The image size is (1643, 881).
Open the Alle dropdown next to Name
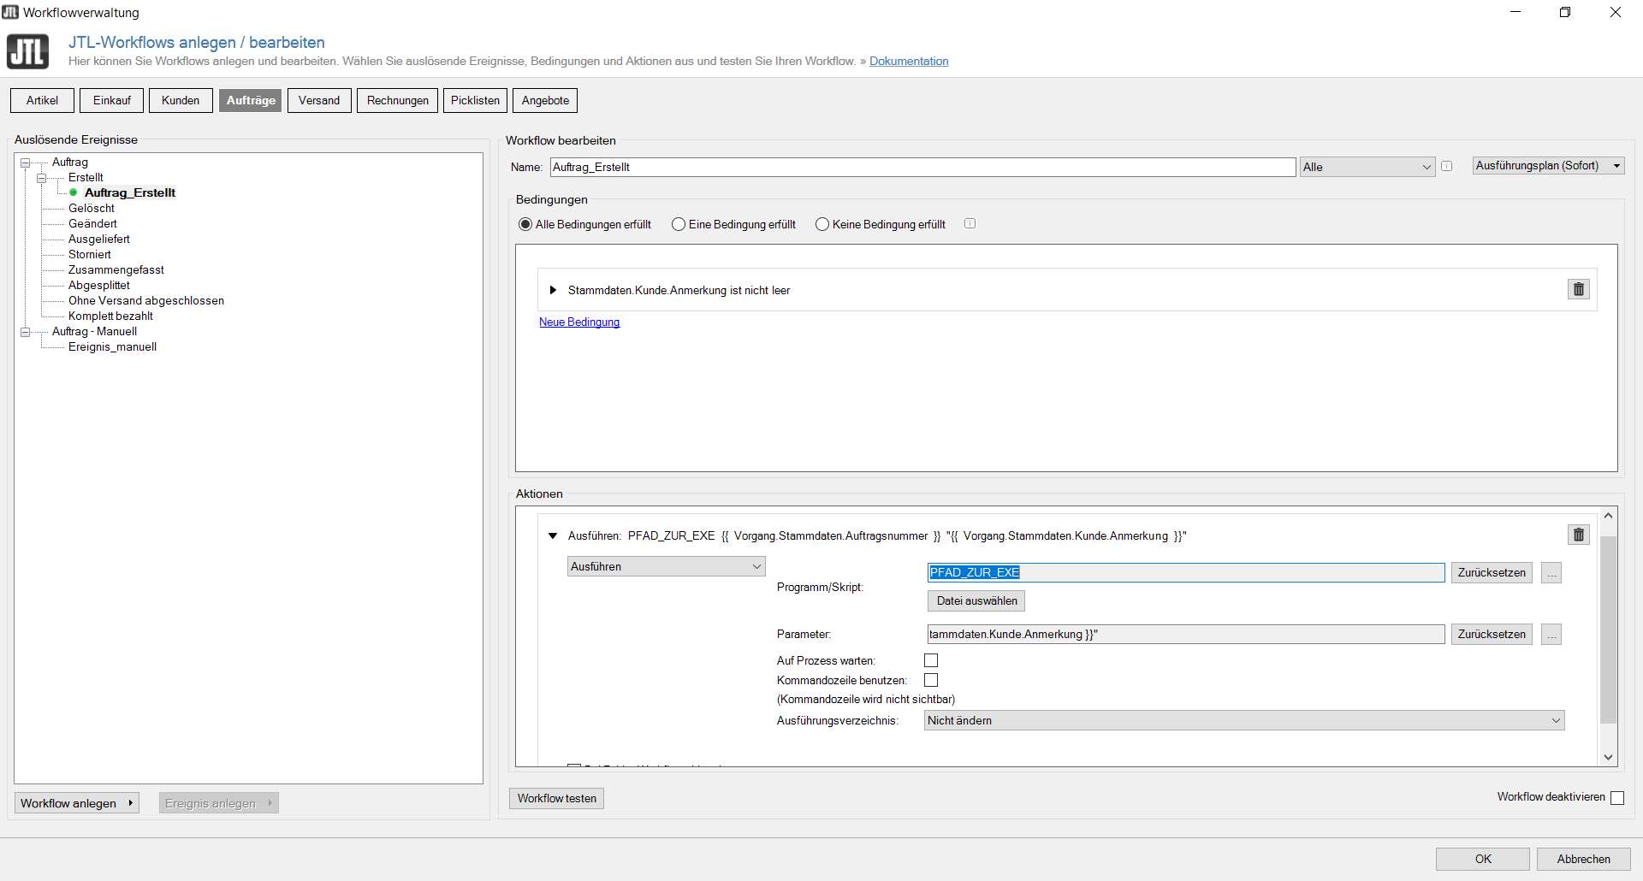tap(1367, 167)
